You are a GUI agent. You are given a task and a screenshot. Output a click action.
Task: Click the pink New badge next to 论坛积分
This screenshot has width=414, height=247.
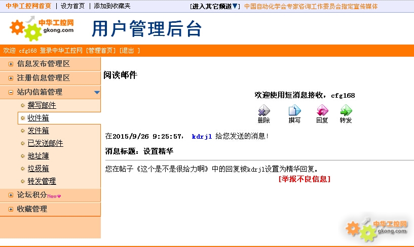(x=54, y=196)
